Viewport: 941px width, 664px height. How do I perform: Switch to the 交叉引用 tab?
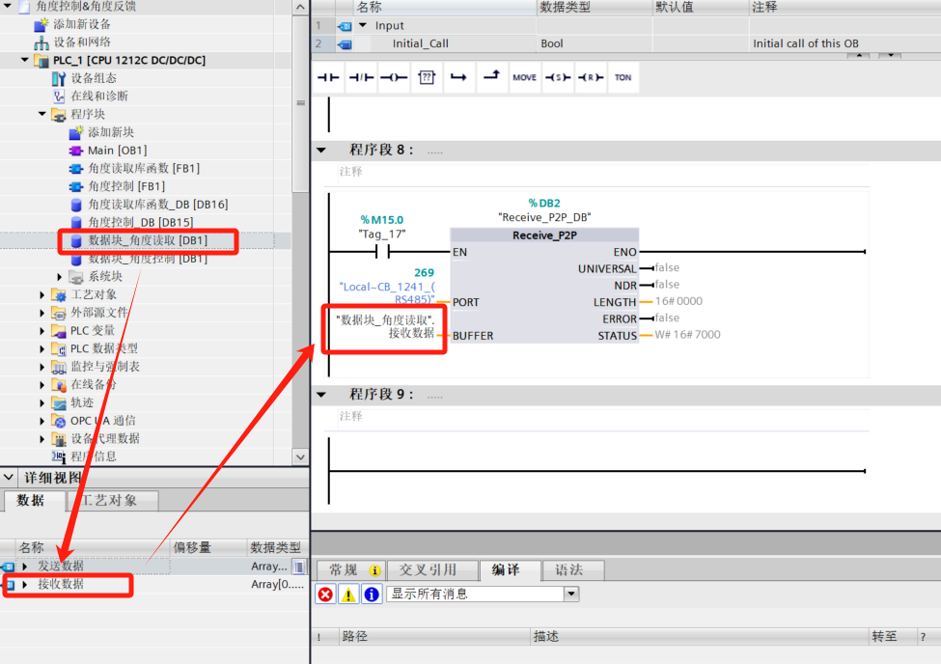coord(427,570)
